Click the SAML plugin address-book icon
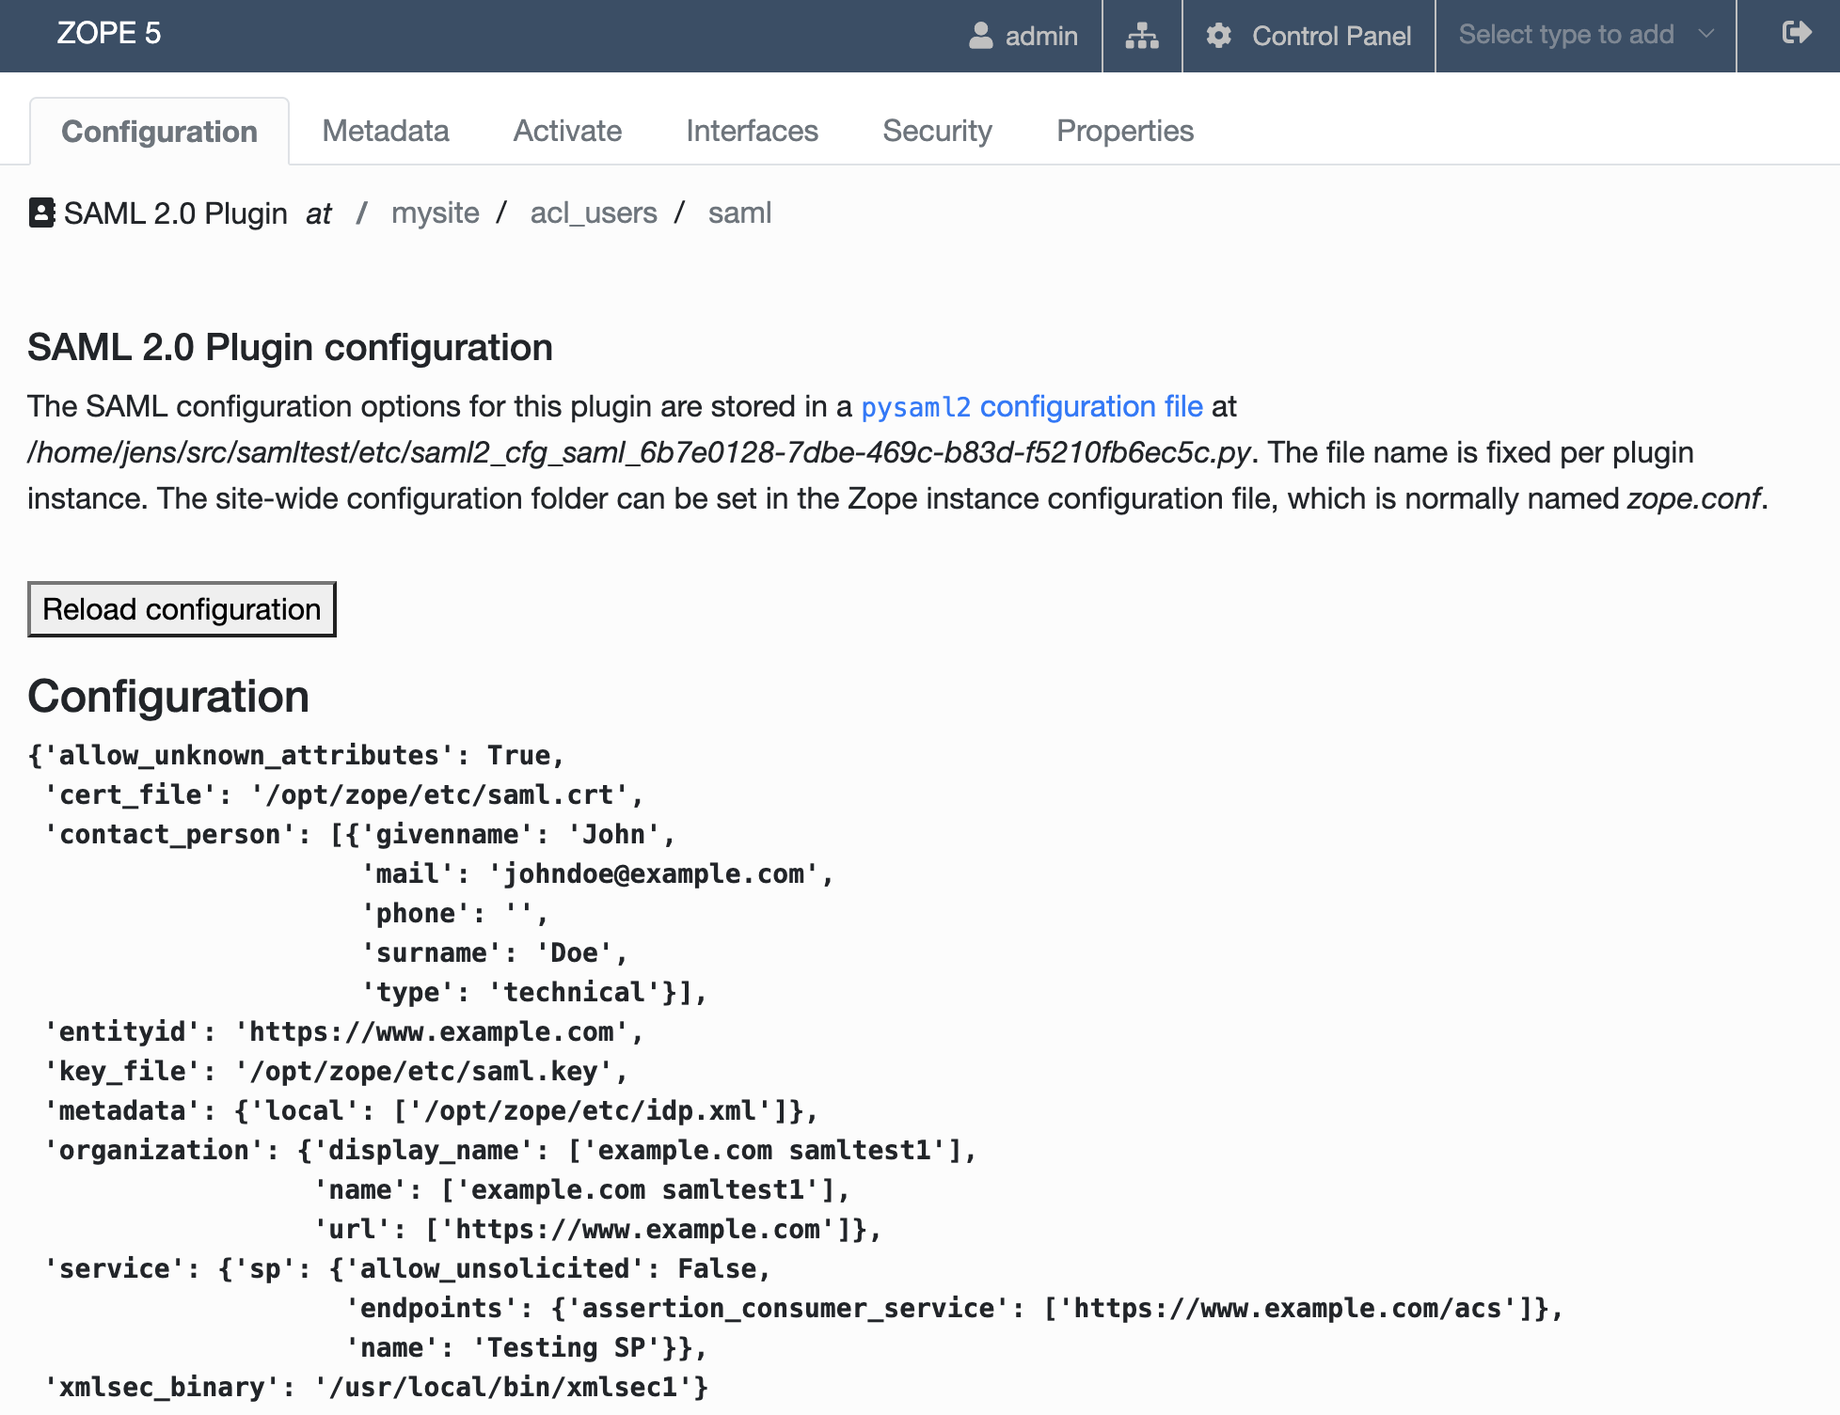Image resolution: width=1840 pixels, height=1415 pixels. click(x=41, y=212)
